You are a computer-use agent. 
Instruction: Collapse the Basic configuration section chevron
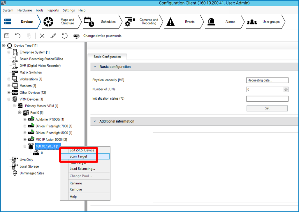(95, 67)
